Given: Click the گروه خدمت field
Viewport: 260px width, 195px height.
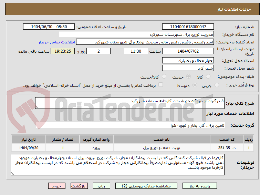Looking at the screenshot, I should click(131, 125).
